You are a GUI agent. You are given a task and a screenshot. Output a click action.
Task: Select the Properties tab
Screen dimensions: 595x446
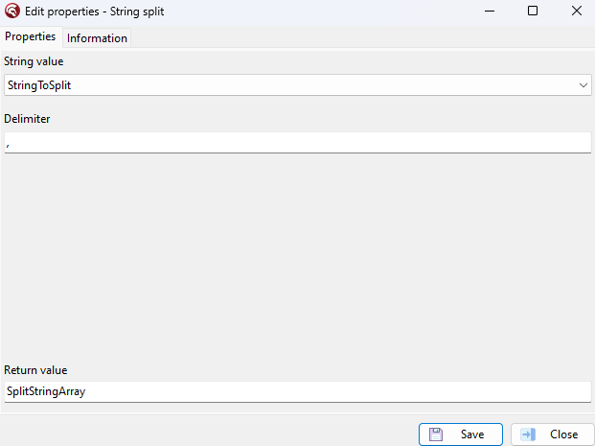(x=31, y=36)
